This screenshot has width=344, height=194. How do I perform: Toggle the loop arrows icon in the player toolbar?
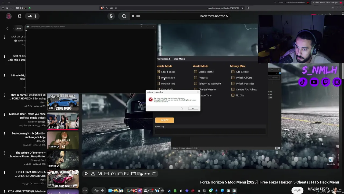(154, 174)
